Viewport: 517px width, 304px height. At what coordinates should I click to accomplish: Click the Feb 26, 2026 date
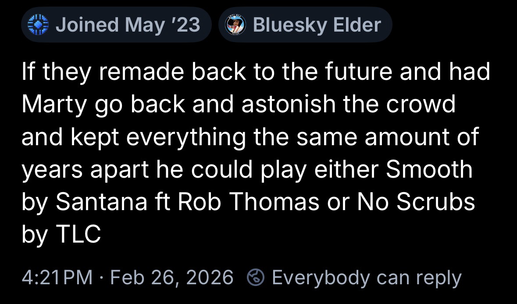172,277
